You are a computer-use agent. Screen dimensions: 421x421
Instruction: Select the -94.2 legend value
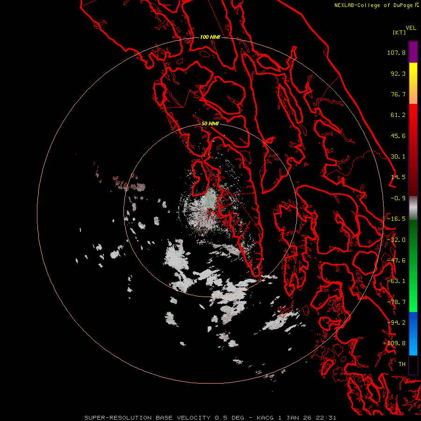click(x=396, y=323)
